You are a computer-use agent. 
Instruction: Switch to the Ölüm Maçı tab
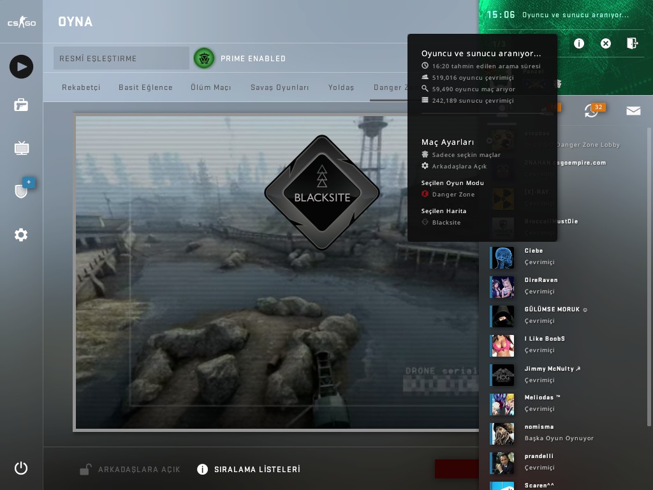click(x=210, y=87)
